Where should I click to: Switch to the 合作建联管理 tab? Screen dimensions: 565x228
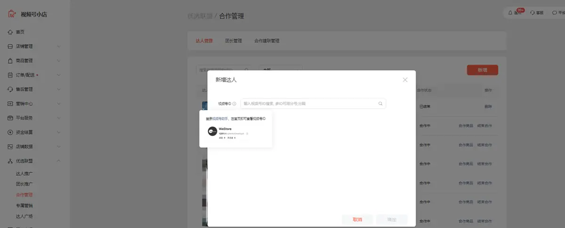(267, 41)
